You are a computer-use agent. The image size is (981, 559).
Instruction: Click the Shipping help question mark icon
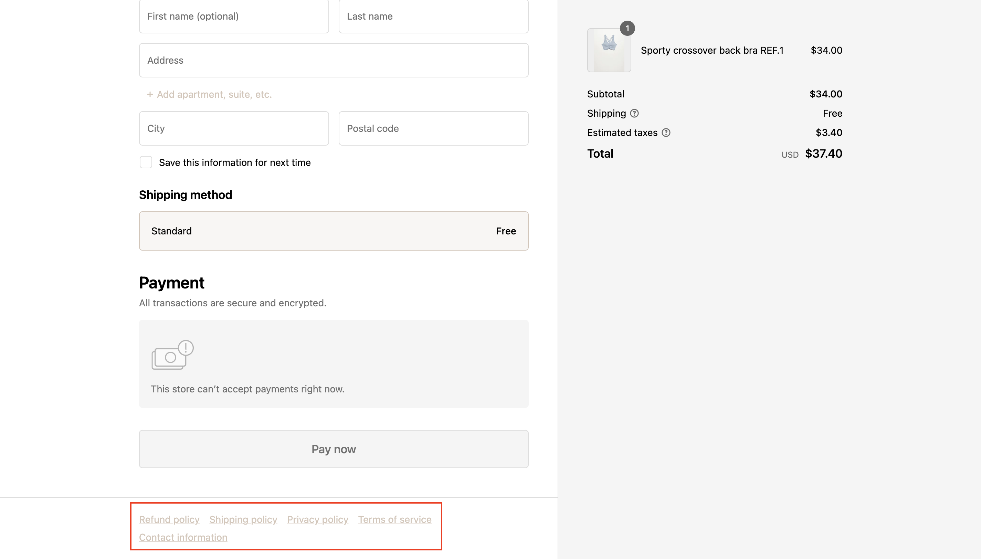click(634, 113)
